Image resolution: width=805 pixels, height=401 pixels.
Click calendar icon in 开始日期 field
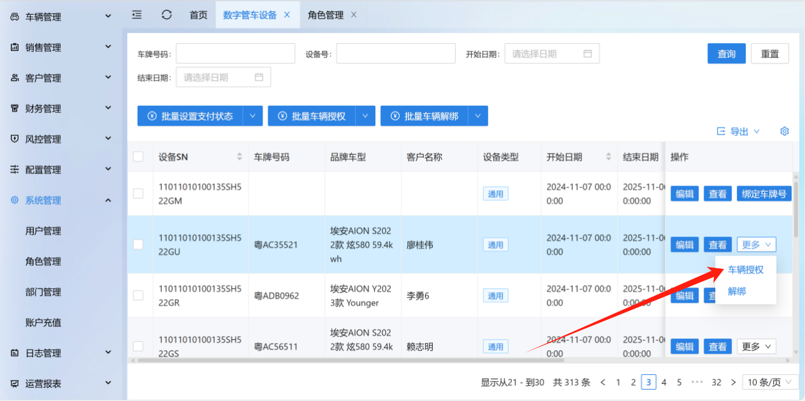pos(588,54)
